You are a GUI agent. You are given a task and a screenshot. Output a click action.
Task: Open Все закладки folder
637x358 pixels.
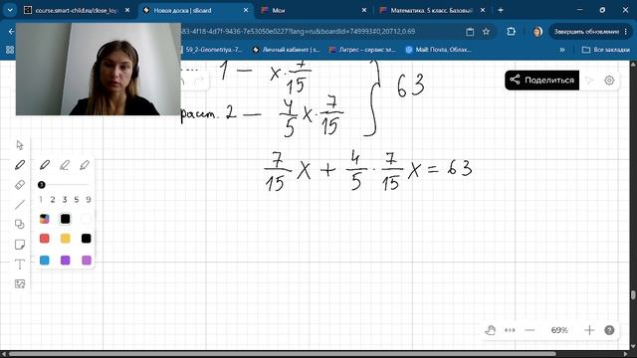(606, 50)
